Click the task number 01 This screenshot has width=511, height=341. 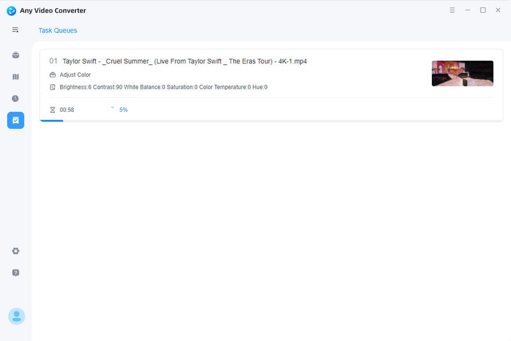coord(53,61)
